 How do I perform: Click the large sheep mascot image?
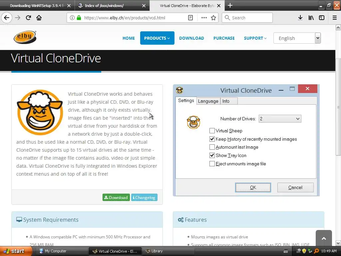pyautogui.click(x=40, y=112)
